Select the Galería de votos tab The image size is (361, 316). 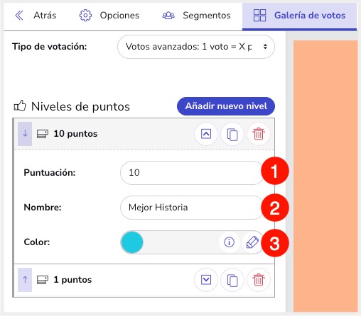(x=299, y=16)
